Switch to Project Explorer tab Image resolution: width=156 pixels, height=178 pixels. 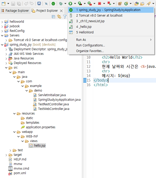(x=45, y=11)
